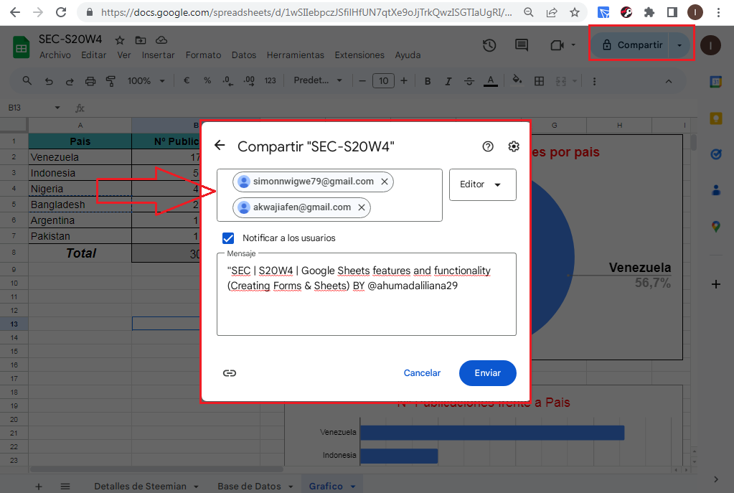Open share dialog help
Image resolution: width=734 pixels, height=493 pixels.
click(x=488, y=146)
